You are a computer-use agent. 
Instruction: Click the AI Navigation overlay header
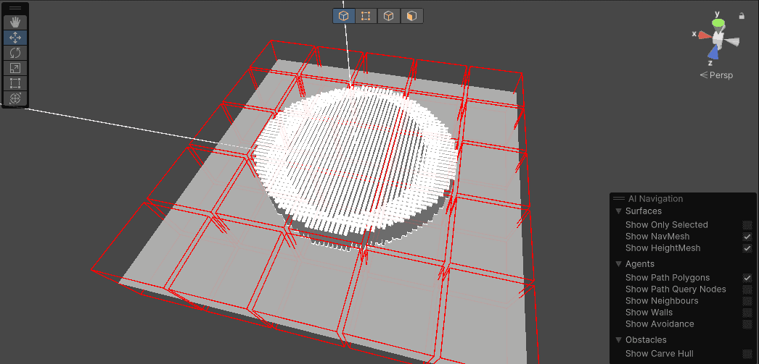[655, 199]
